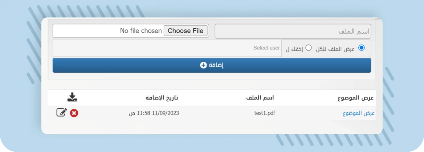Delete the test1.pdf file entry
Screen dimensions: 424x152
pos(74,113)
